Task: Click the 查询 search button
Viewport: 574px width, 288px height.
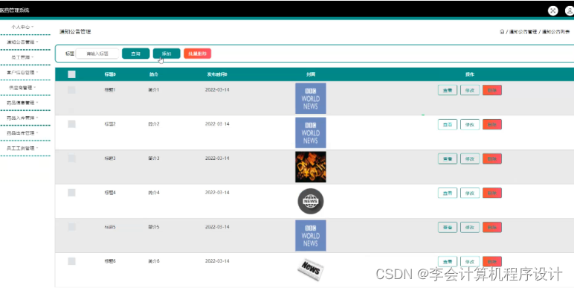Action: click(136, 54)
